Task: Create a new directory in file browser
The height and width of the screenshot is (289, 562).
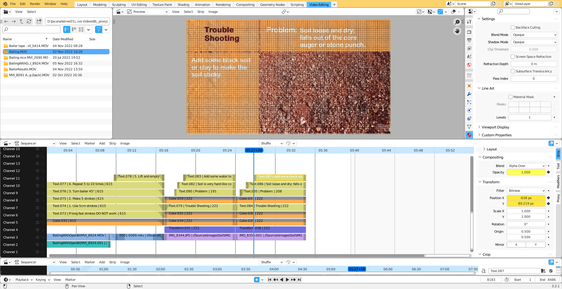Action: (x=39, y=21)
